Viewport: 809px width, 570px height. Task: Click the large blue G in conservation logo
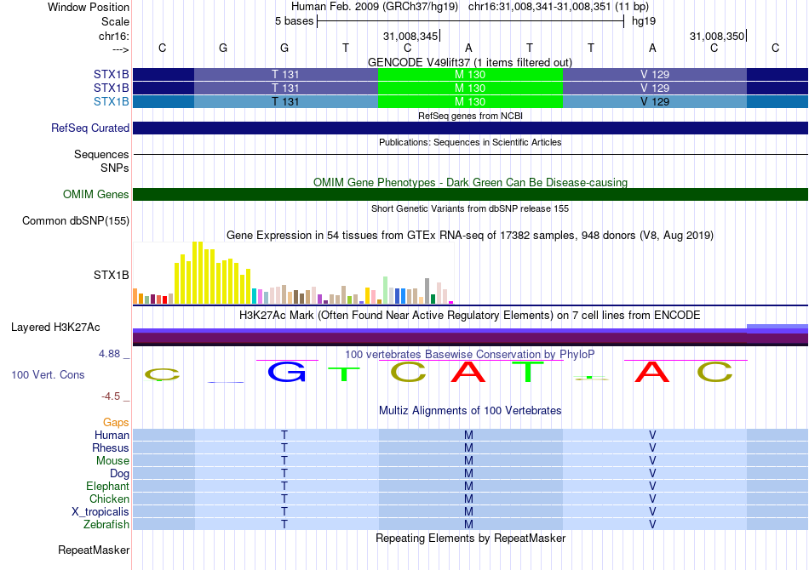[287, 372]
